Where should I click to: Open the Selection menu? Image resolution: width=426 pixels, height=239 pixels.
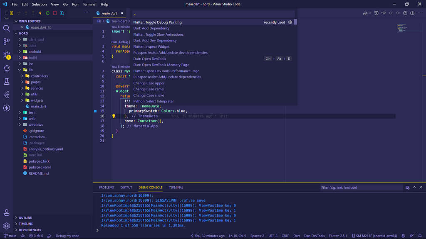[x=40, y=4]
